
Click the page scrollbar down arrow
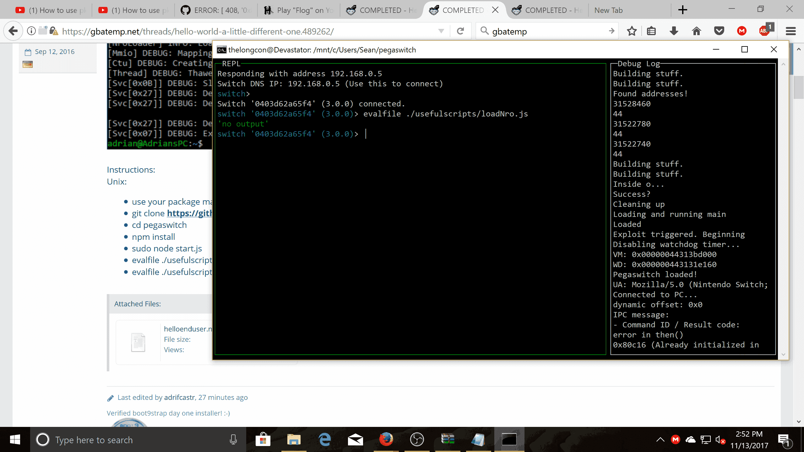(798, 422)
